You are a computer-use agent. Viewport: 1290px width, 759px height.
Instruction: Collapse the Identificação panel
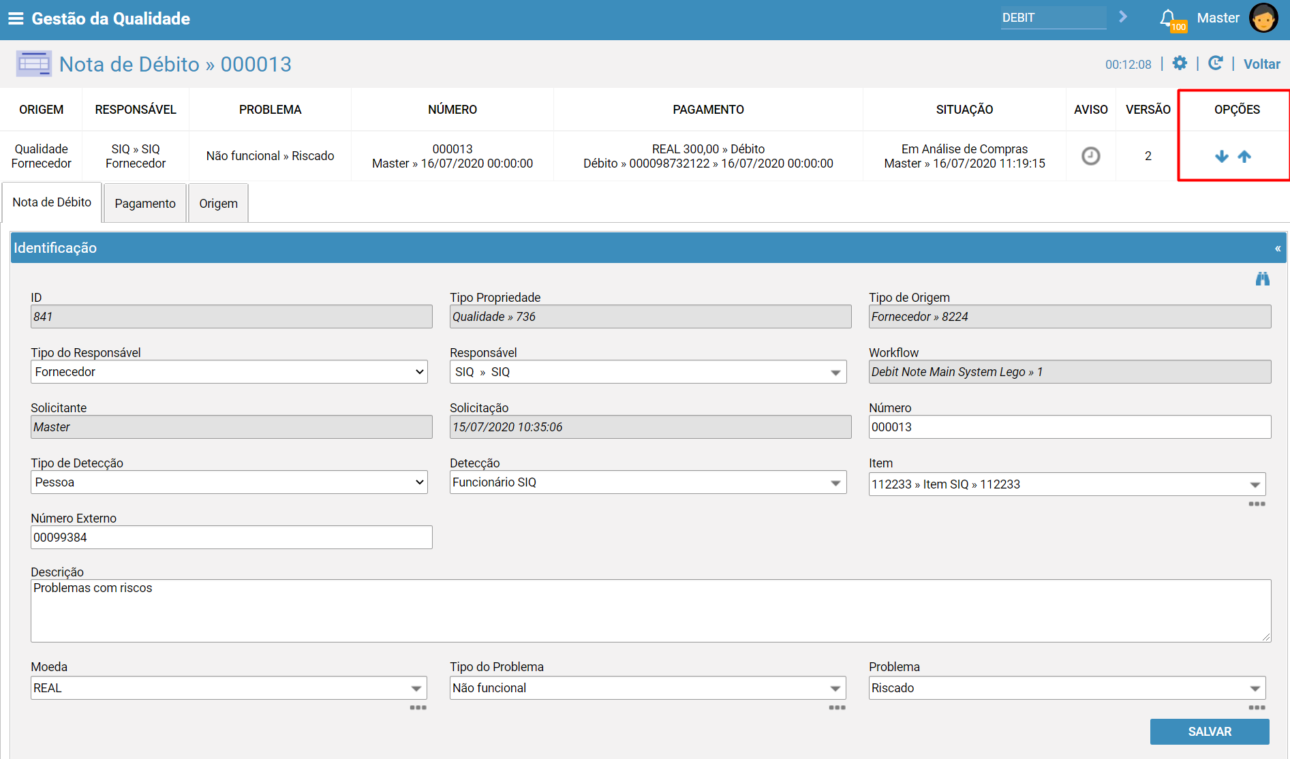click(1278, 248)
